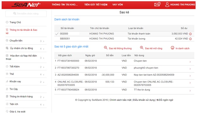The width and height of the screenshot is (197, 122).
Task: Click 'phuonght3 chuyen tien' description
Action: coord(146,68)
